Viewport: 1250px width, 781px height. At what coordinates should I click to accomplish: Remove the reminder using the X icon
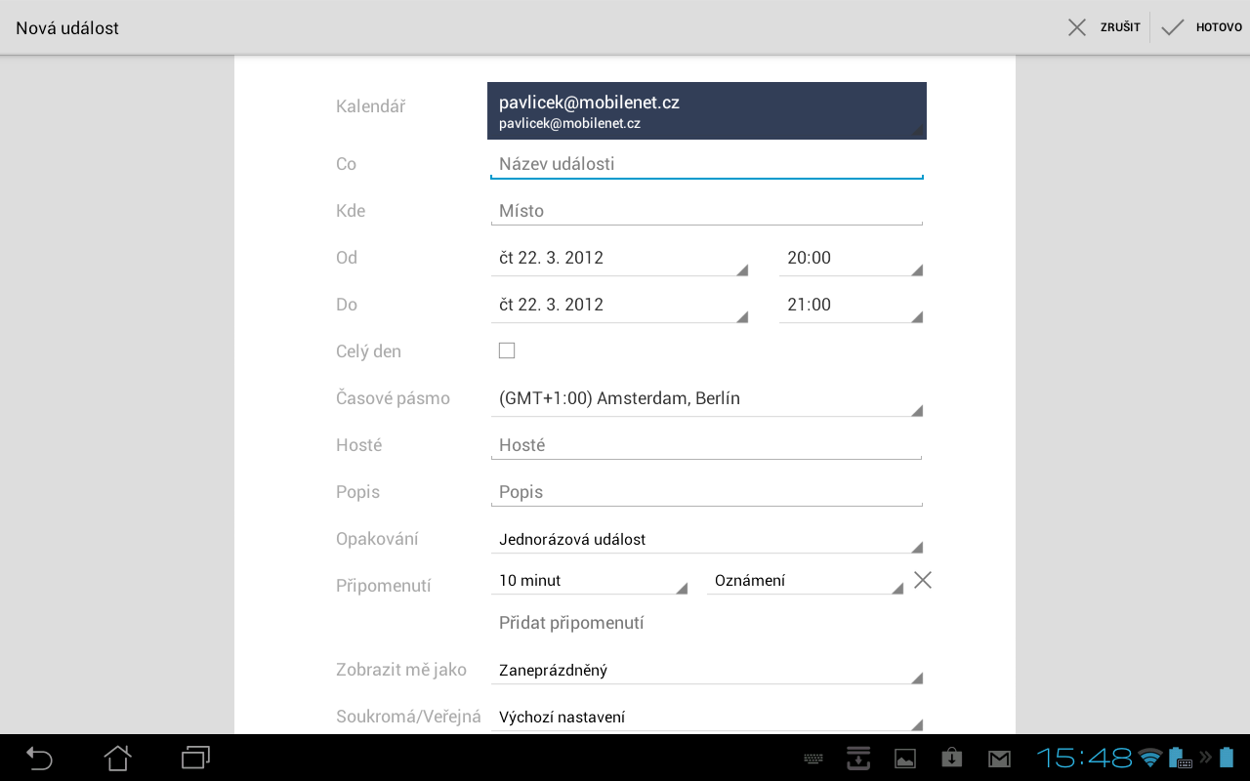pos(922,579)
